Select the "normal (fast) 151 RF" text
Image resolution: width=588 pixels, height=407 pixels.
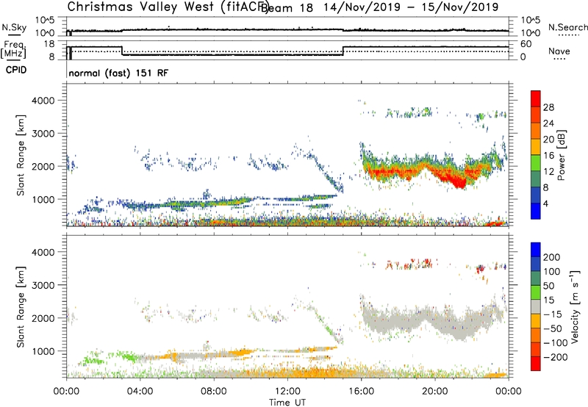(118, 73)
